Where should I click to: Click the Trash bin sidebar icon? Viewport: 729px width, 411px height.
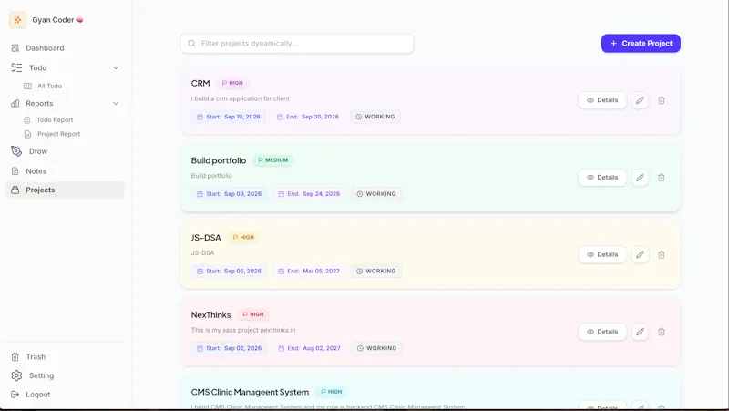[x=15, y=356]
